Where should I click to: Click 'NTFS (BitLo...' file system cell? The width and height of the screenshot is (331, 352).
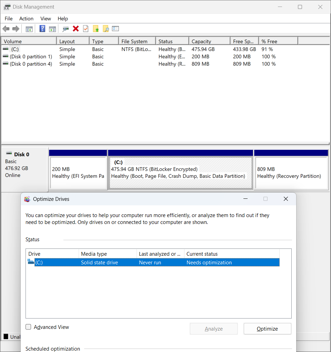[136, 49]
